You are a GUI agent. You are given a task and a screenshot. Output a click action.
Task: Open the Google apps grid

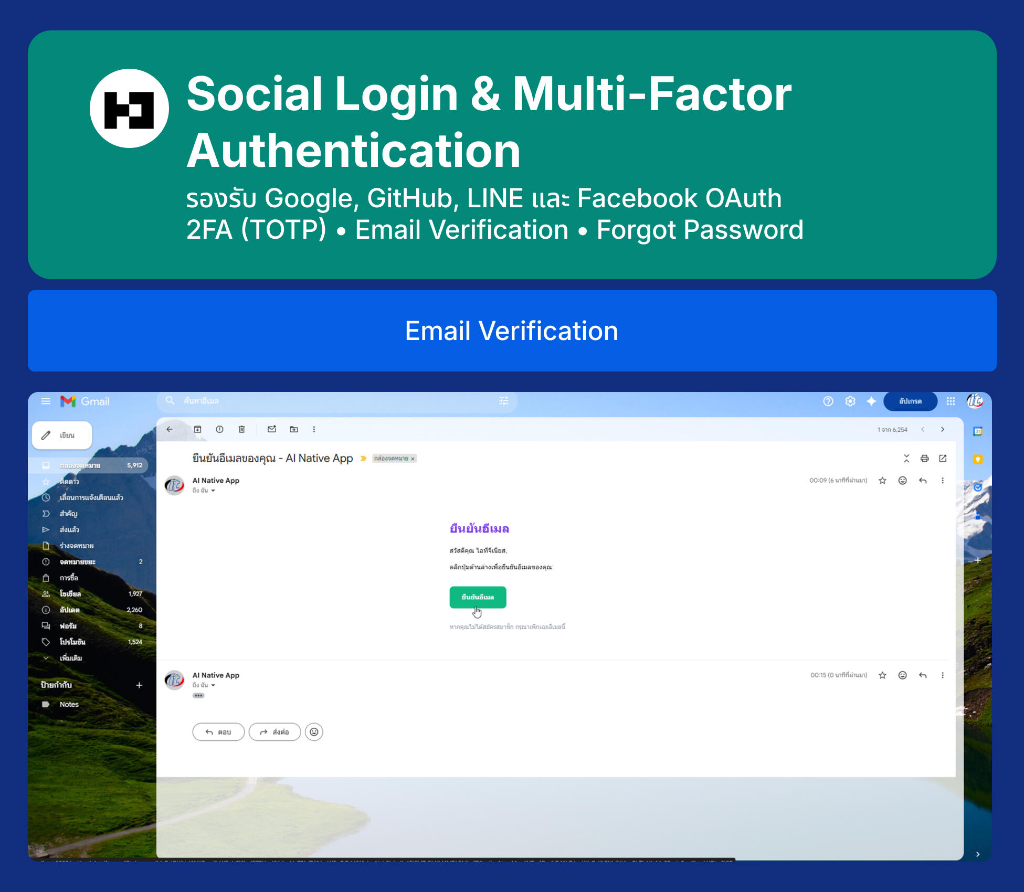tap(951, 401)
